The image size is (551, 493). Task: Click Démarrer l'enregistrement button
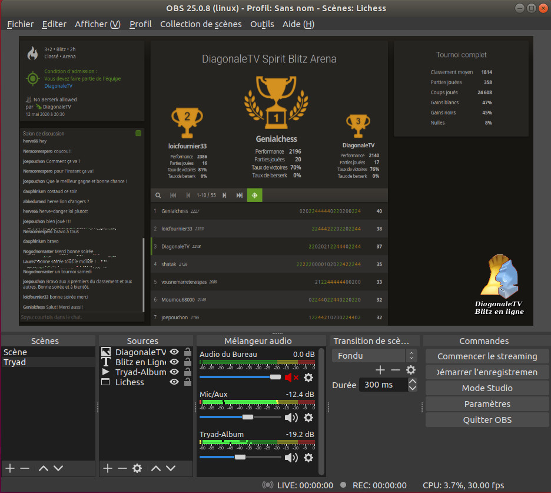point(487,372)
